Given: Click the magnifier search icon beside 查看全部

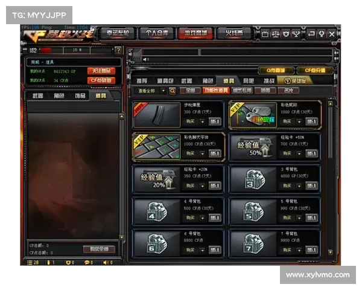Looking at the screenshot, I should (x=172, y=91).
